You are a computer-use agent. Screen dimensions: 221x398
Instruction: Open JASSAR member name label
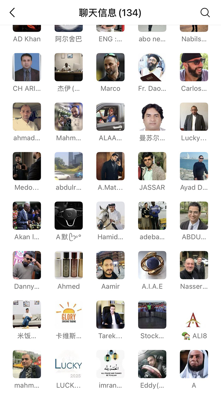tap(152, 187)
